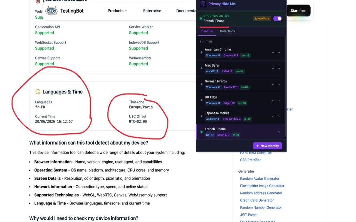Select the American Chrome status dot

tap(202, 52)
